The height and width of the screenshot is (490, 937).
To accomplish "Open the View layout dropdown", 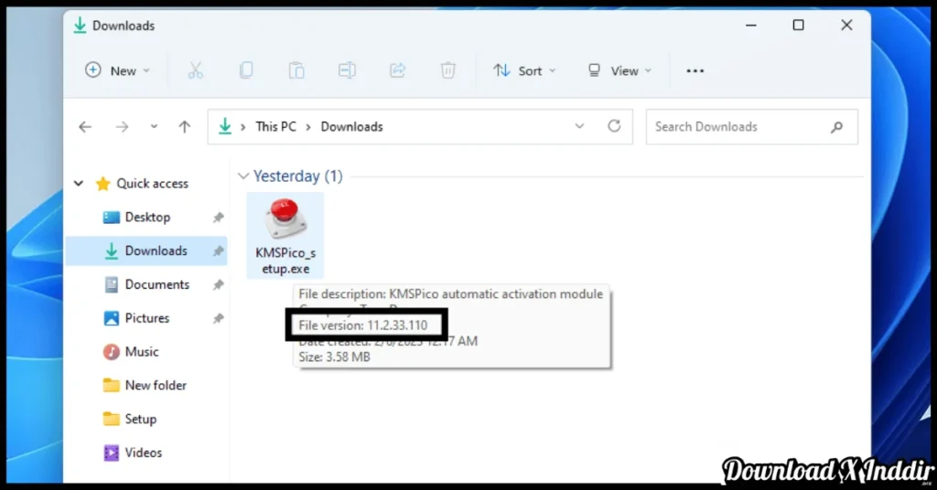I will coord(619,70).
